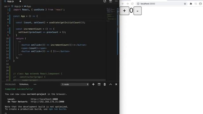This screenshot has width=203, height=114.
Task: Split the editor with the split icon
Action: [110, 1]
